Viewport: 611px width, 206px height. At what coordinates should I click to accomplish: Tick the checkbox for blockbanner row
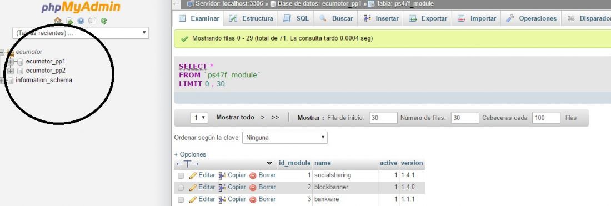click(181, 188)
